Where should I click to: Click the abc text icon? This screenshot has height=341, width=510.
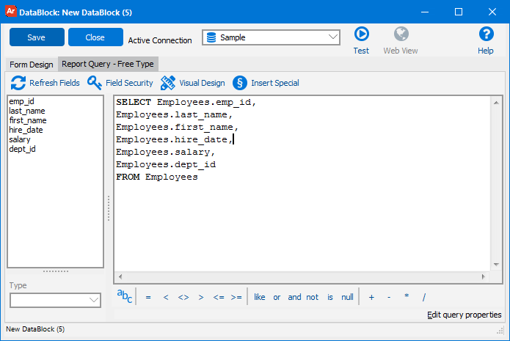point(125,296)
